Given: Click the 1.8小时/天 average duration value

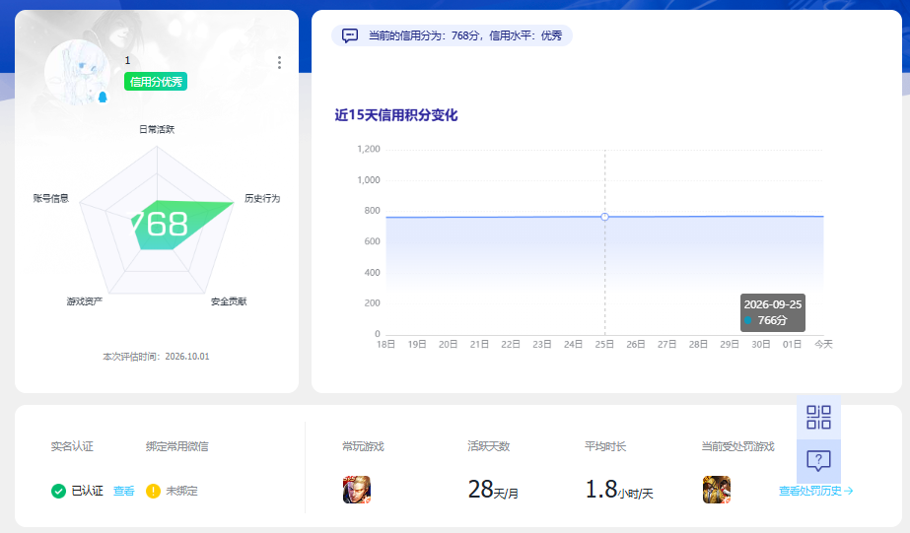Looking at the screenshot, I should [619, 490].
